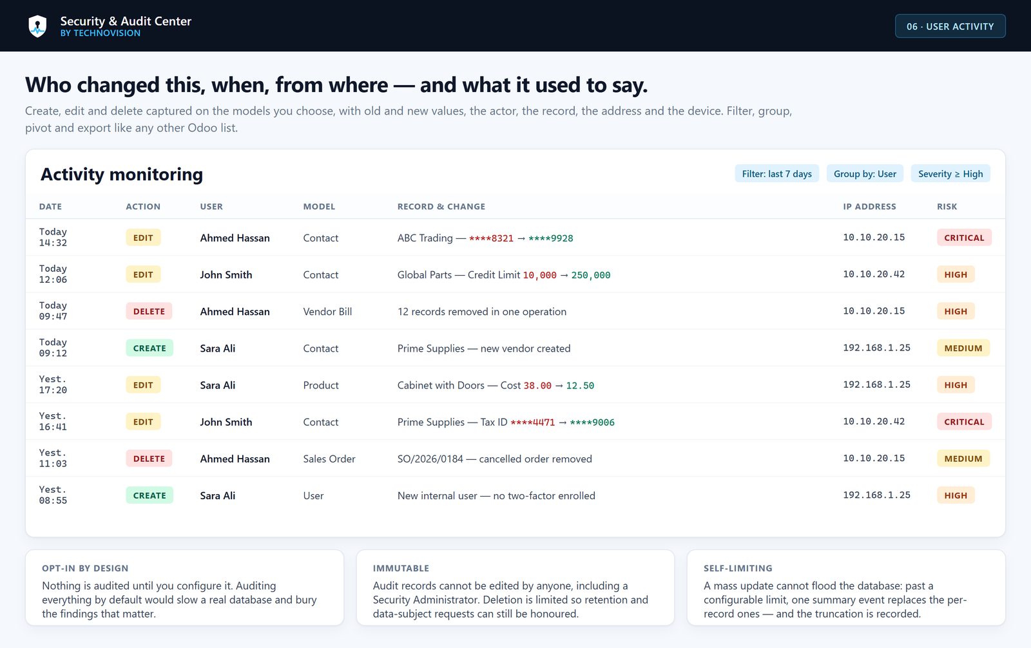Click the MODEL column header

pyautogui.click(x=319, y=207)
